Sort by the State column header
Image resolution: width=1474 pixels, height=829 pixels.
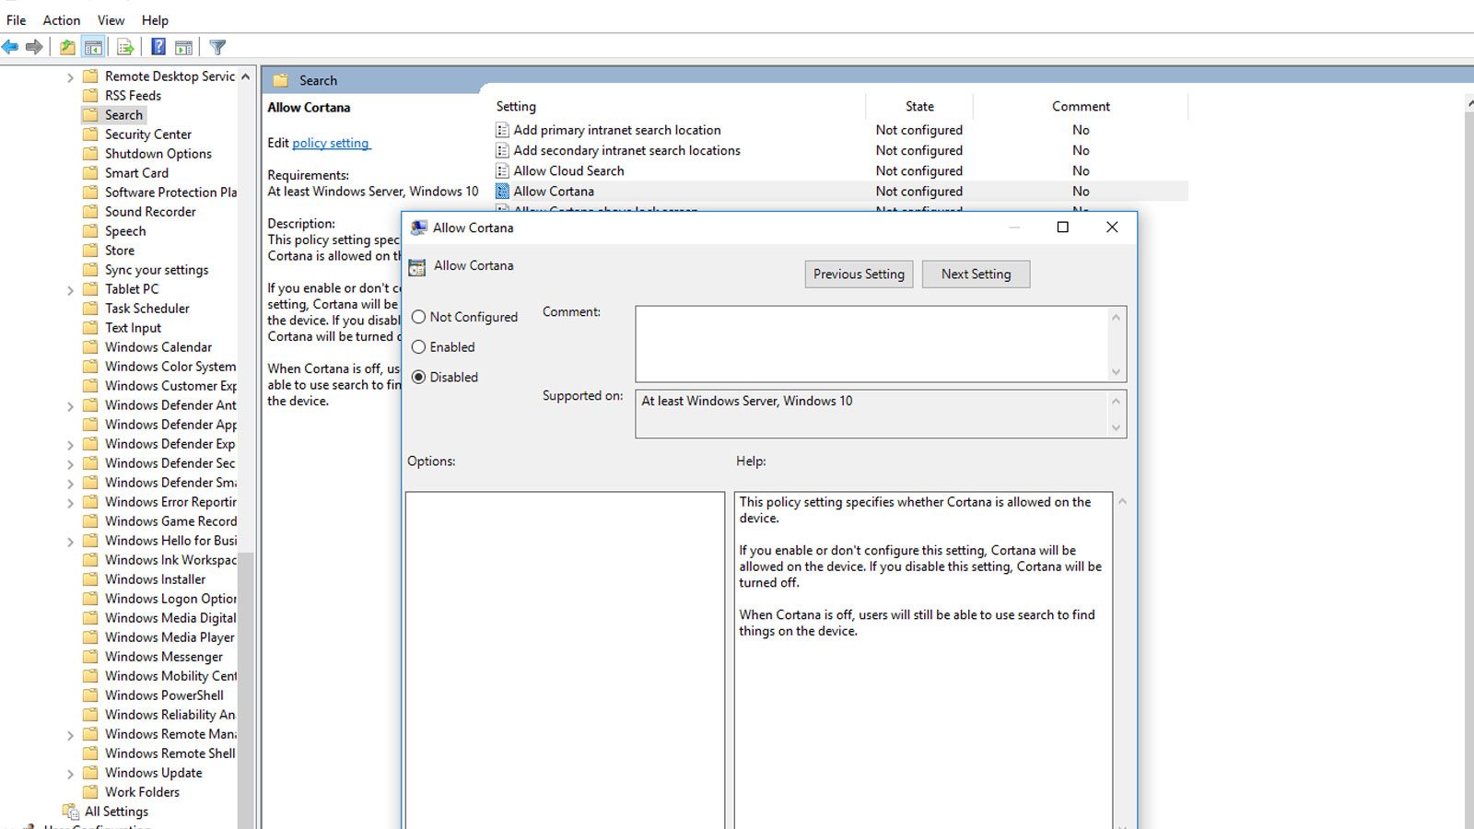[x=919, y=107]
